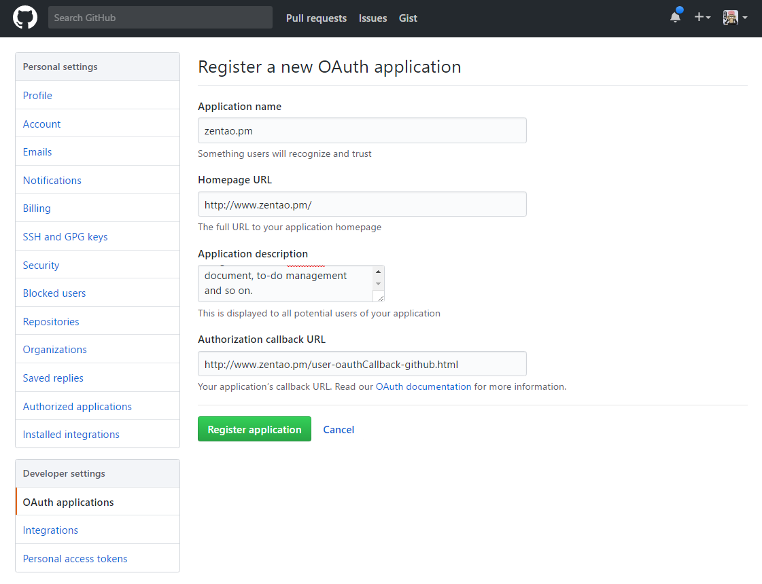Go to Issues in top navigation
The width and height of the screenshot is (762, 584).
[x=373, y=18]
